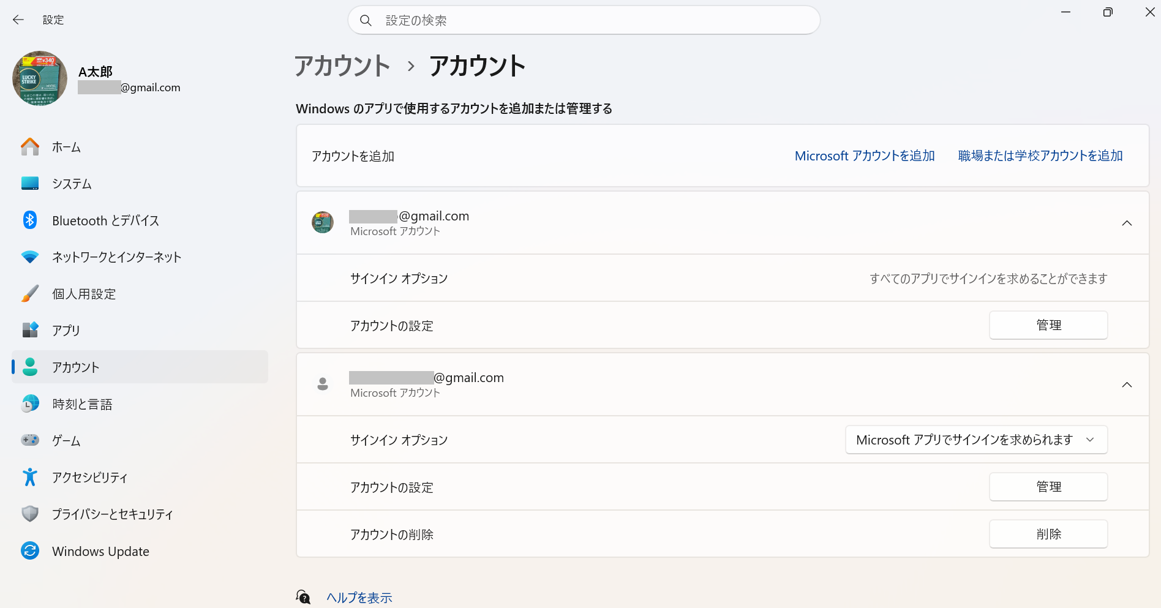
Task: Collapse the first gmail account section
Action: pyautogui.click(x=1127, y=223)
